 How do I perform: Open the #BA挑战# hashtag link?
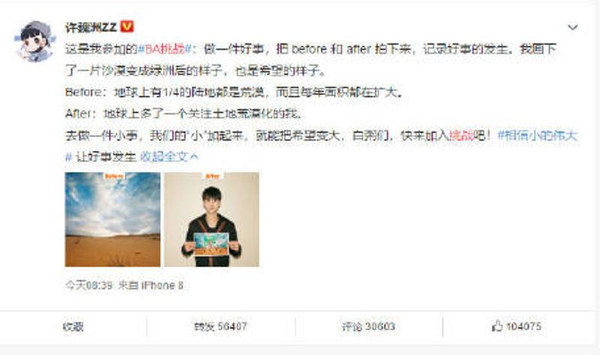tap(166, 49)
